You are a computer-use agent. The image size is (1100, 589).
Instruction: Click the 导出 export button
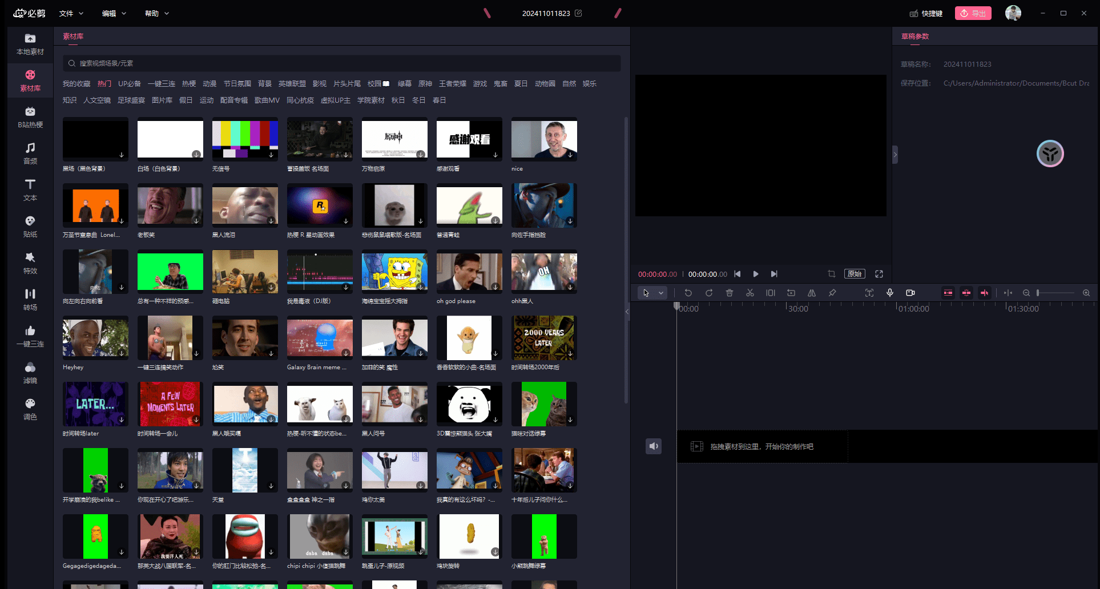pos(973,13)
